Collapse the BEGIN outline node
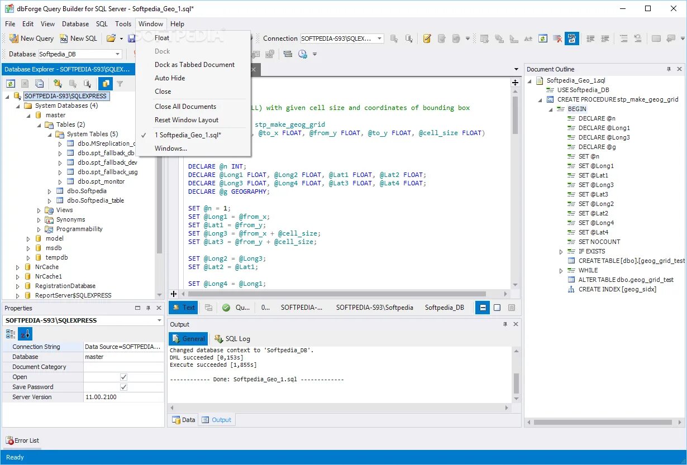Screen dimensions: 687x465 (x=551, y=109)
